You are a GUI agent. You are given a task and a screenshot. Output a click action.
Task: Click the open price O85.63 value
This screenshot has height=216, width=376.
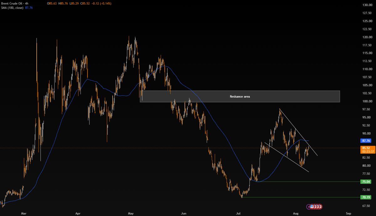click(x=52, y=3)
